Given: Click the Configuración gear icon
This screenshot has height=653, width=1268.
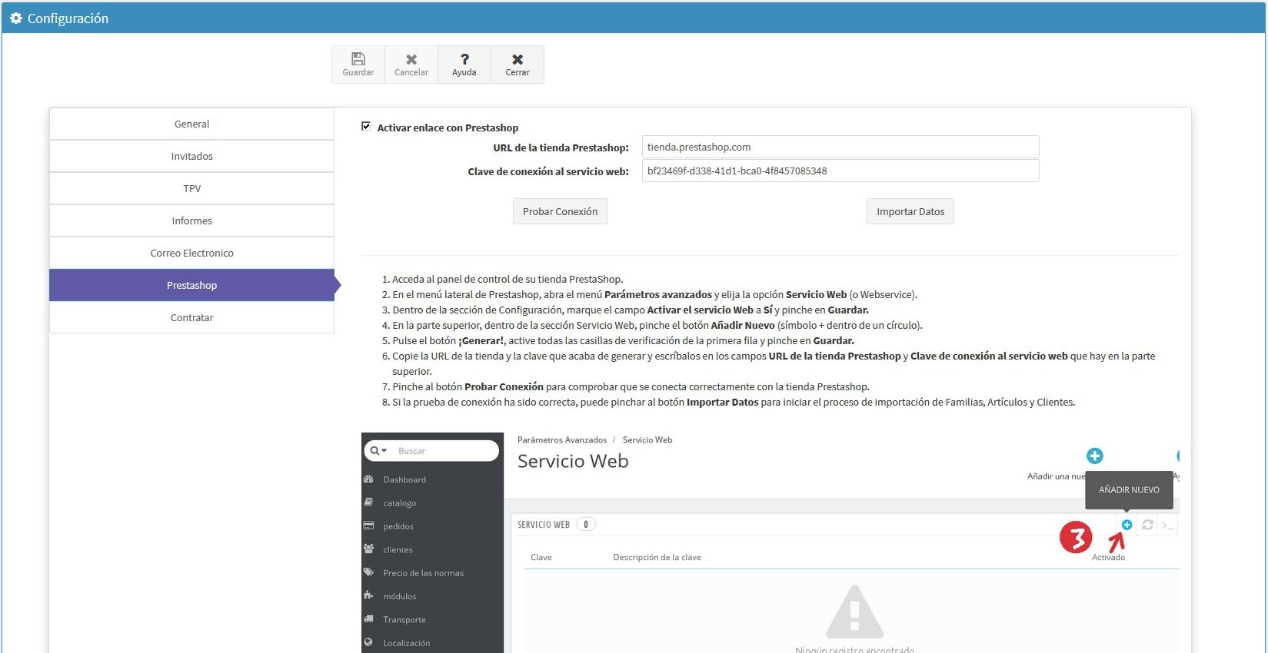Looking at the screenshot, I should pyautogui.click(x=15, y=18).
